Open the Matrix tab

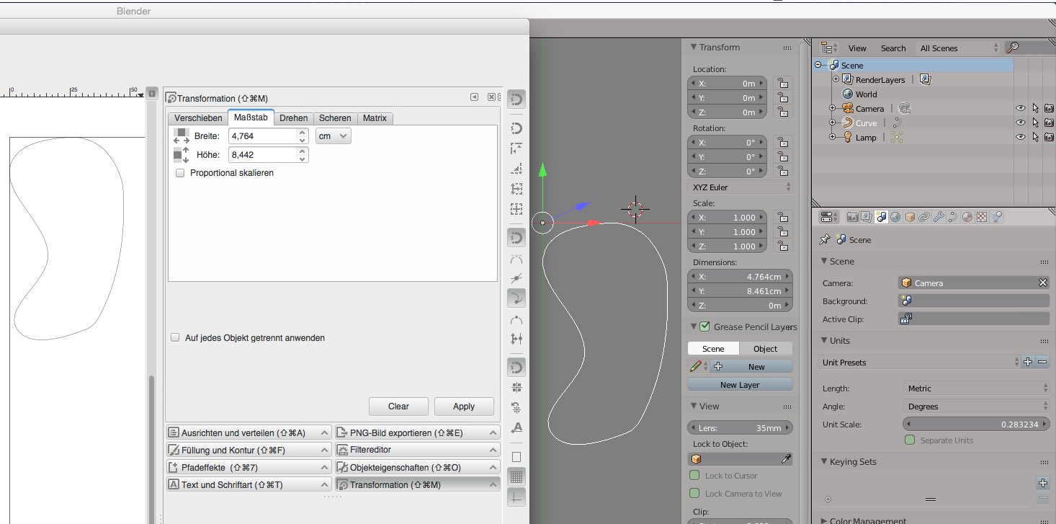(375, 118)
